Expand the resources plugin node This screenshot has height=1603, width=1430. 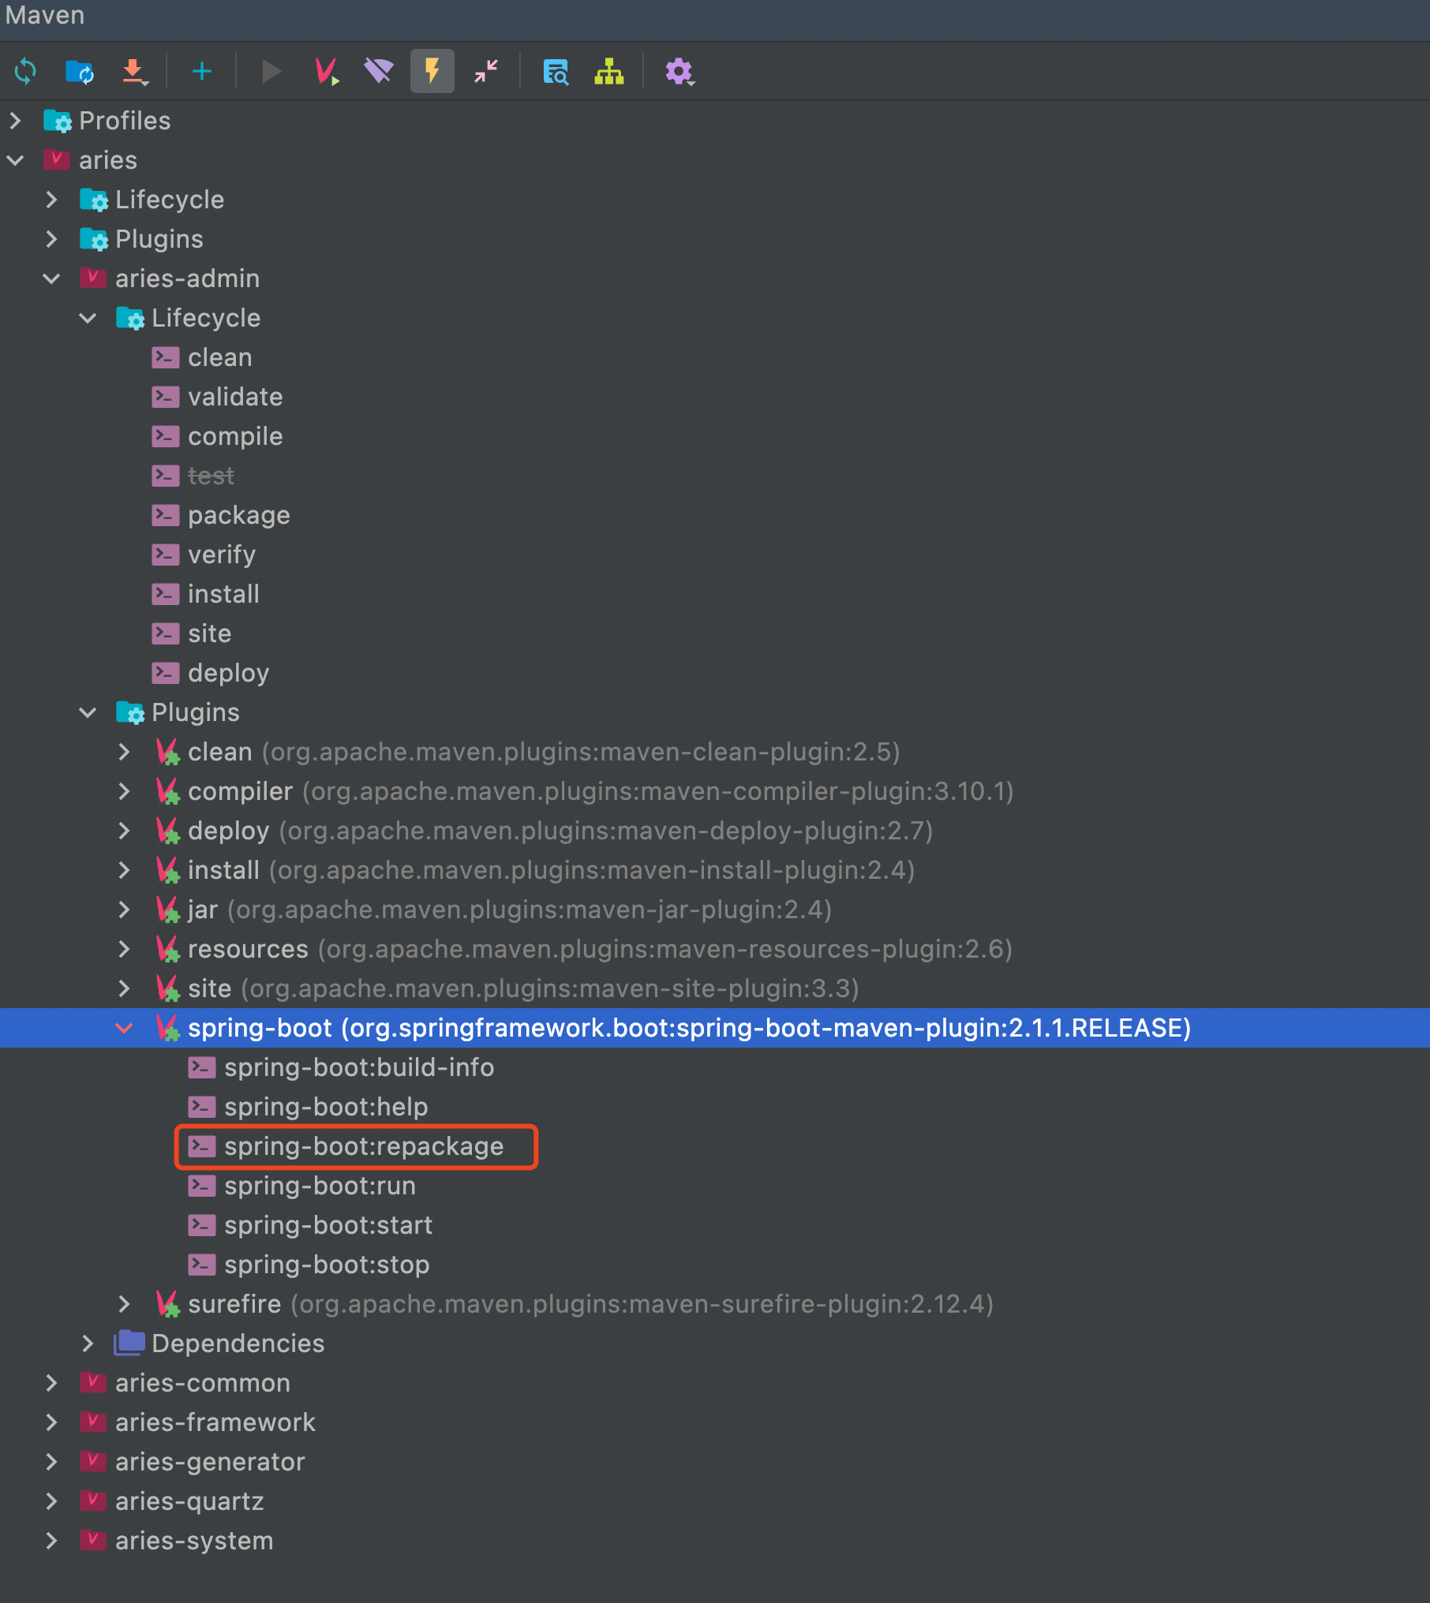(x=124, y=949)
